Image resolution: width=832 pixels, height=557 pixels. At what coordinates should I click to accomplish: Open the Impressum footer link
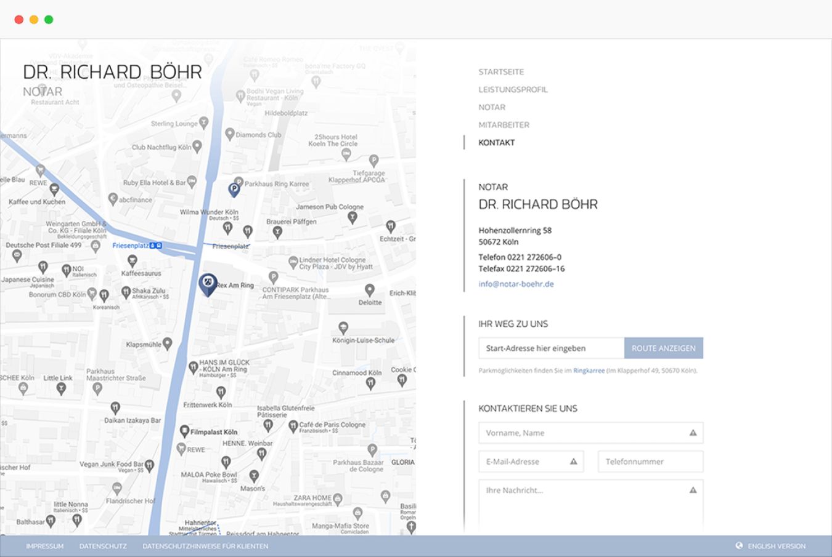pyautogui.click(x=44, y=547)
